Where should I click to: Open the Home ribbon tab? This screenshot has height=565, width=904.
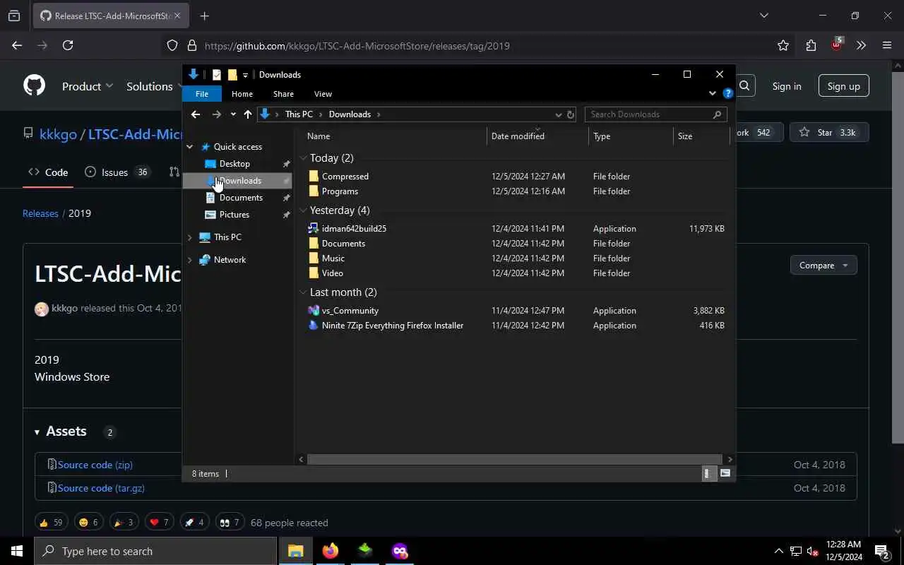point(242,94)
